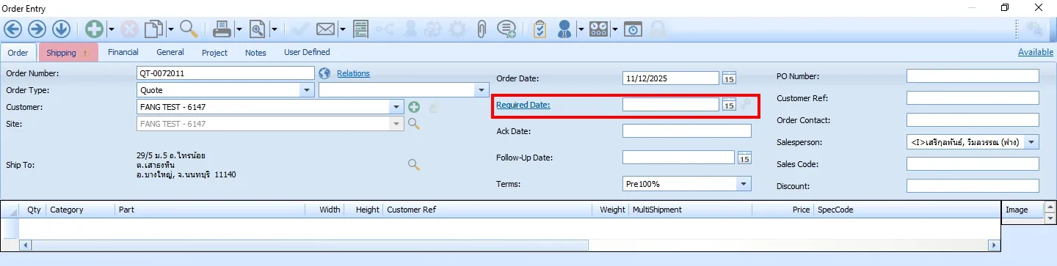Email the order via envelope icon
The image size is (1057, 266).
click(326, 29)
